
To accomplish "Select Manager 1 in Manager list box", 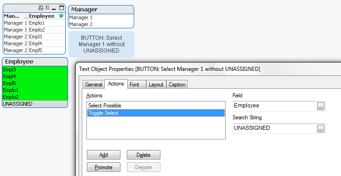I will (x=101, y=17).
